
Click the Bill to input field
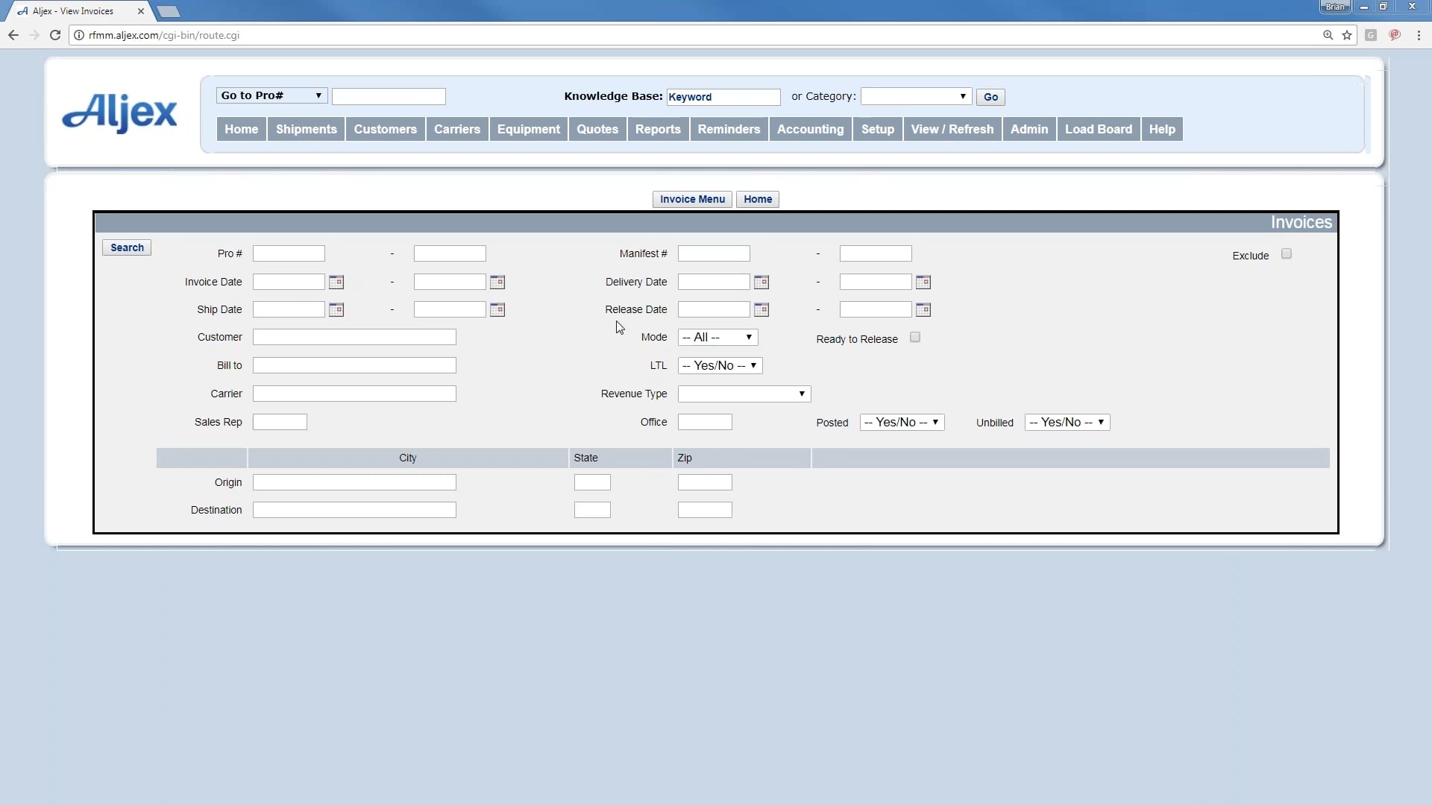click(x=354, y=365)
